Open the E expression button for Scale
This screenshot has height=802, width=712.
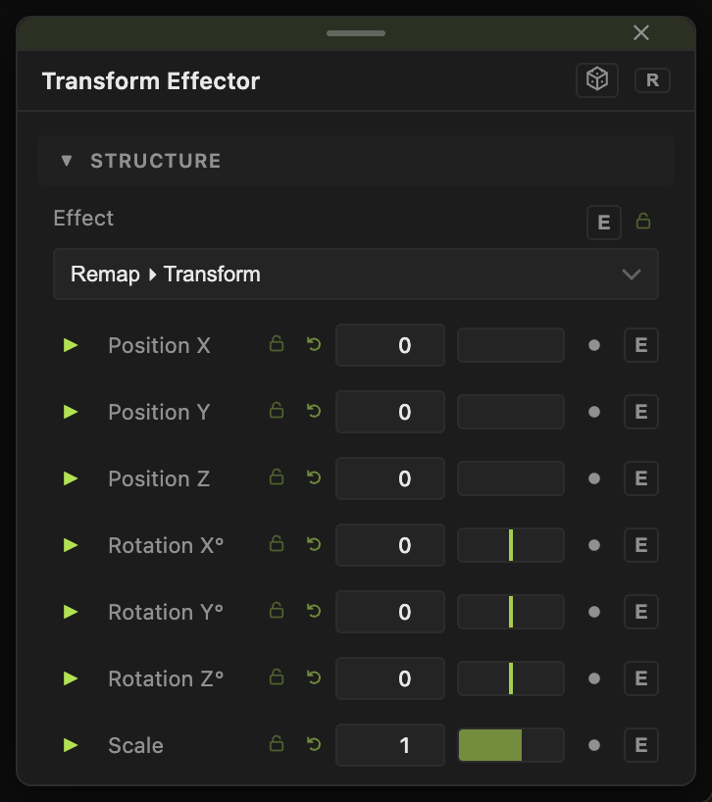(641, 745)
